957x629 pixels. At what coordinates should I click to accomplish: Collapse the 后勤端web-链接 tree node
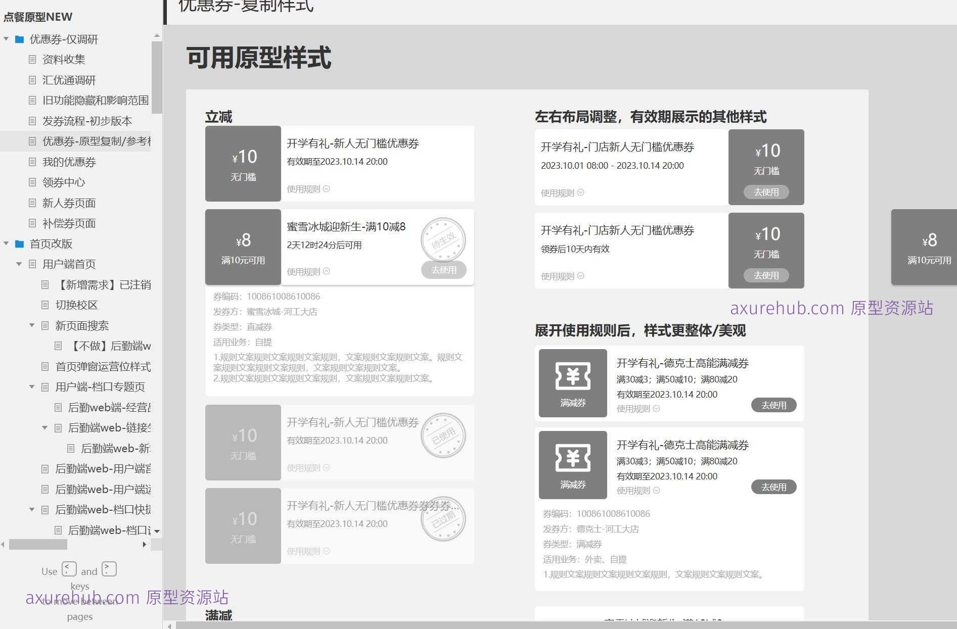[x=44, y=427]
